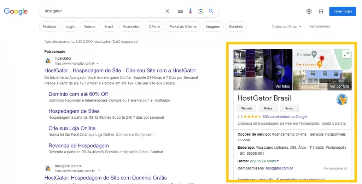The height and width of the screenshot is (184, 362).
Task: Click the Website button for HostGator Brasil
Action: tap(247, 108)
